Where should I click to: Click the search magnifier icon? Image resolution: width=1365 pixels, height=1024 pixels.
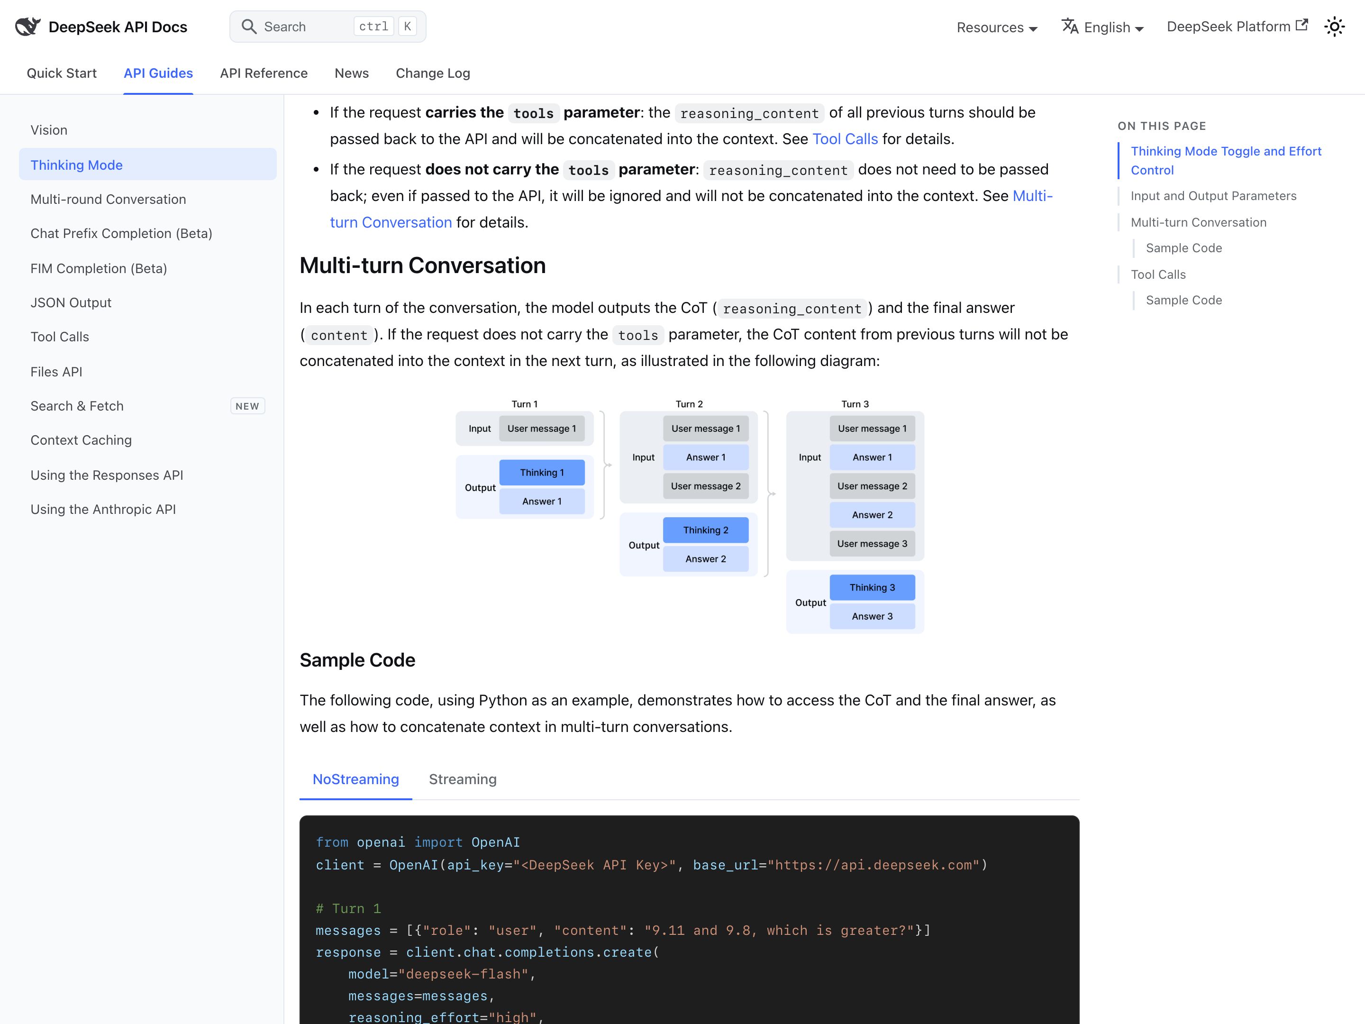pos(249,27)
